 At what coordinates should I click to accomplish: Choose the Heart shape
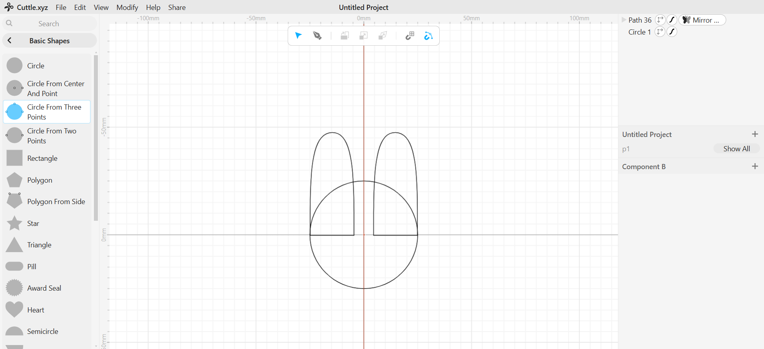(47, 310)
